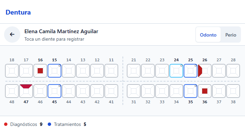This screenshot has height=132, width=245.
Task: Select tooth 36 with red center square
Action: coord(205,91)
